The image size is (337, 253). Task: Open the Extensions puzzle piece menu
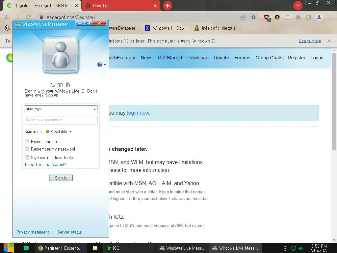[x=298, y=17]
